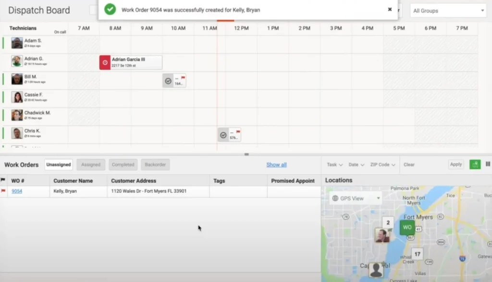Viewport: 492px width, 282px height.
Task: Switch to Completed work orders tab
Action: [123, 164]
